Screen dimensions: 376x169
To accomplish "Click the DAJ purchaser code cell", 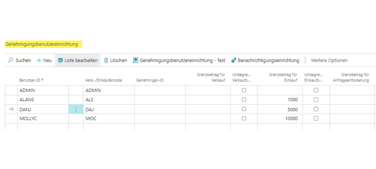I will pos(109,109).
